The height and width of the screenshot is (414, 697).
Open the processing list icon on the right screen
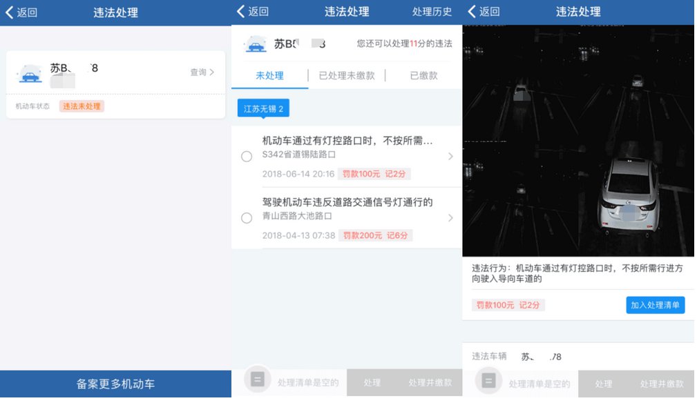tap(488, 382)
